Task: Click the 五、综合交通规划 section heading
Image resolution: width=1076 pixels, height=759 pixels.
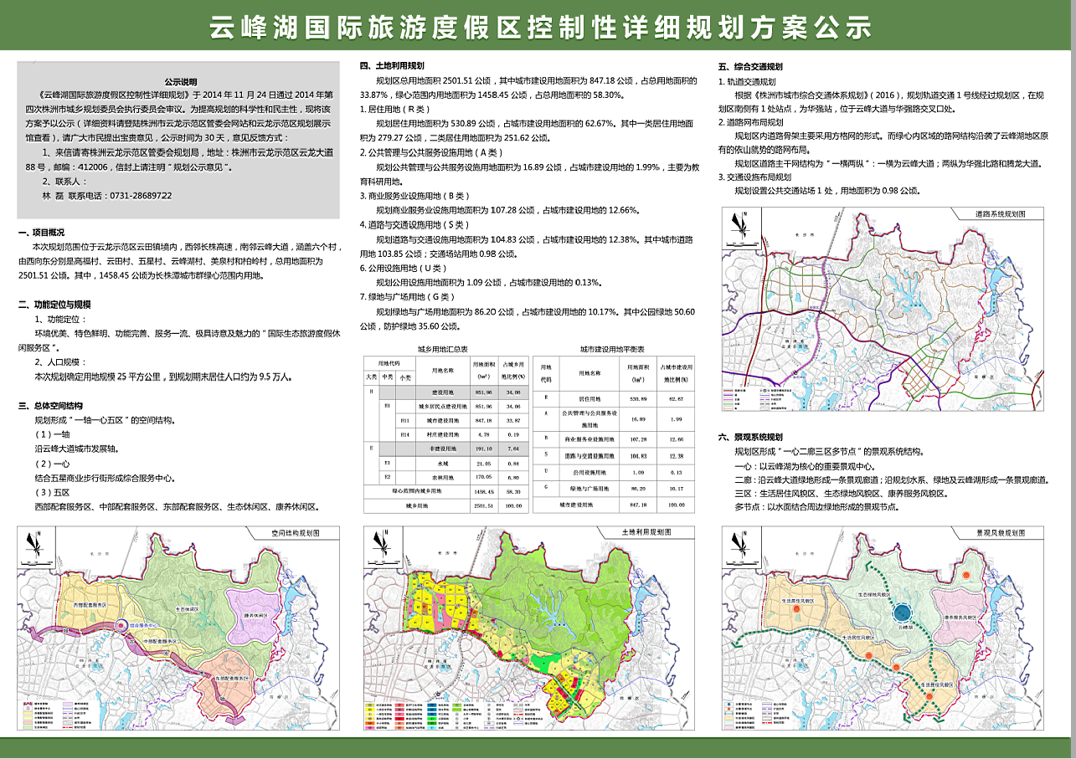Action: click(751, 66)
